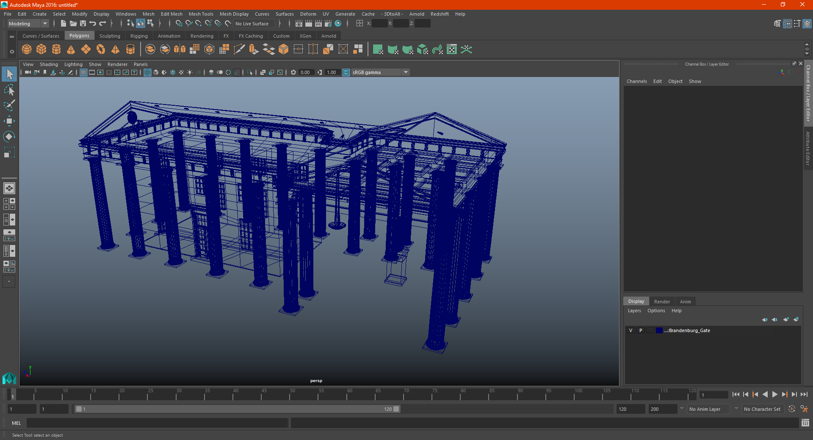Screen dimensions: 813x440
Task: Create a polygon pyramid from the shelf
Action: pos(116,49)
